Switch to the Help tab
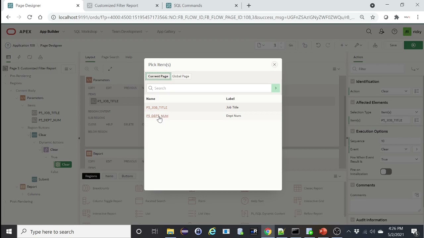424x238 pixels. pyautogui.click(x=129, y=57)
